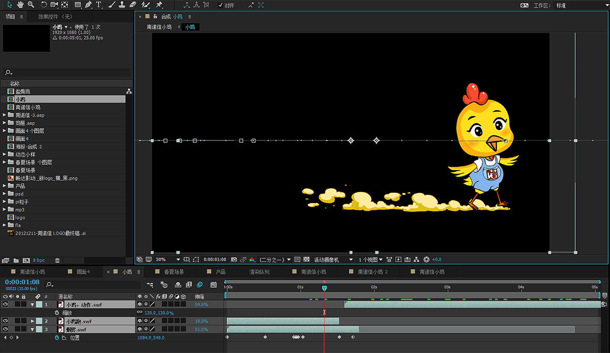Select the Hand tool in the toolbar
This screenshot has width=610, height=353.
(20, 5)
